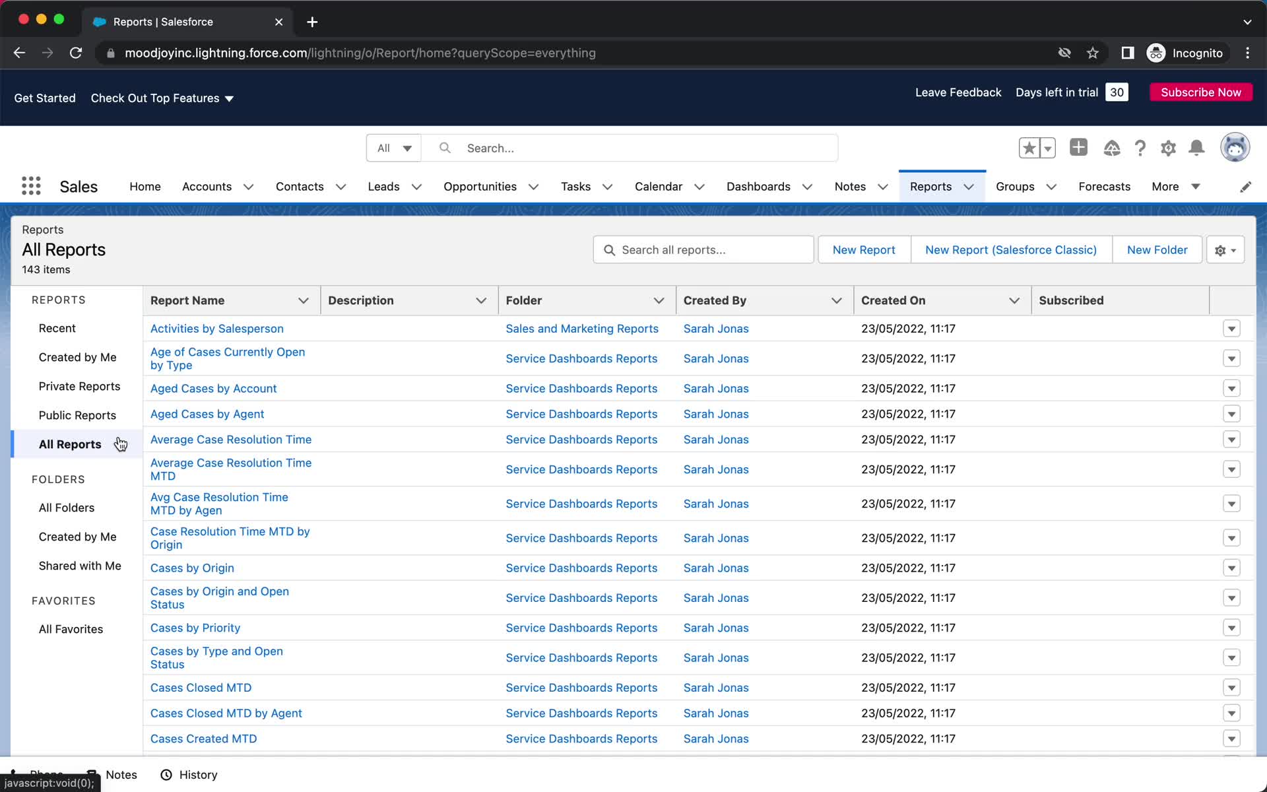
Task: Open the Setup gear icon
Action: [1168, 148]
